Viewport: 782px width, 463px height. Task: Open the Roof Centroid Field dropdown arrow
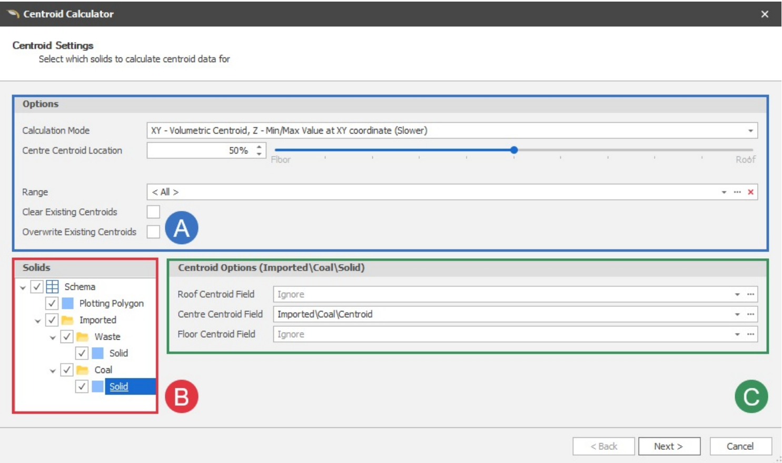tap(737, 294)
